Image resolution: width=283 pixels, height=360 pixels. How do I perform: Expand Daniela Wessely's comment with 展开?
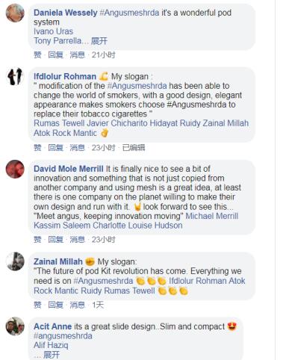(99, 41)
